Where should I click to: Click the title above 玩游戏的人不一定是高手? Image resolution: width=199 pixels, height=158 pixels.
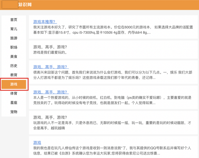[x=50, y=117]
